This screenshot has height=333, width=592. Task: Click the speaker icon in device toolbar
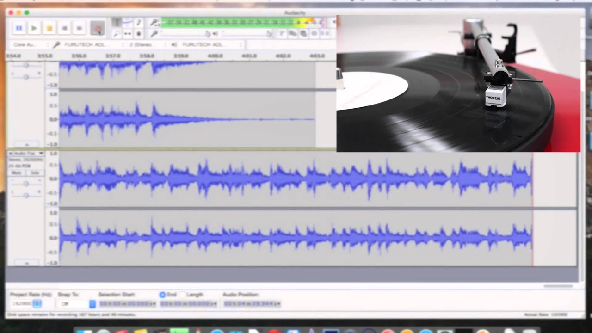[x=174, y=45]
